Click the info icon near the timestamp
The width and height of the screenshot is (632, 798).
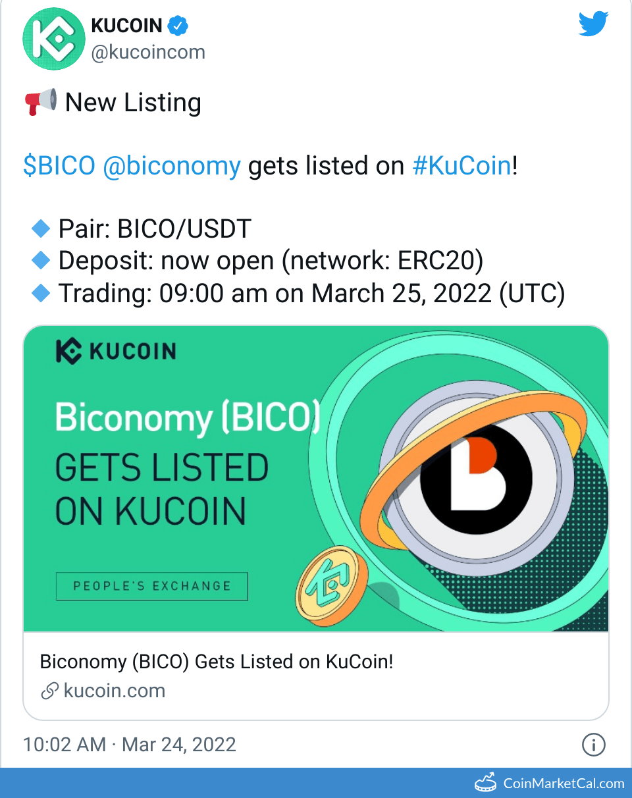(593, 745)
